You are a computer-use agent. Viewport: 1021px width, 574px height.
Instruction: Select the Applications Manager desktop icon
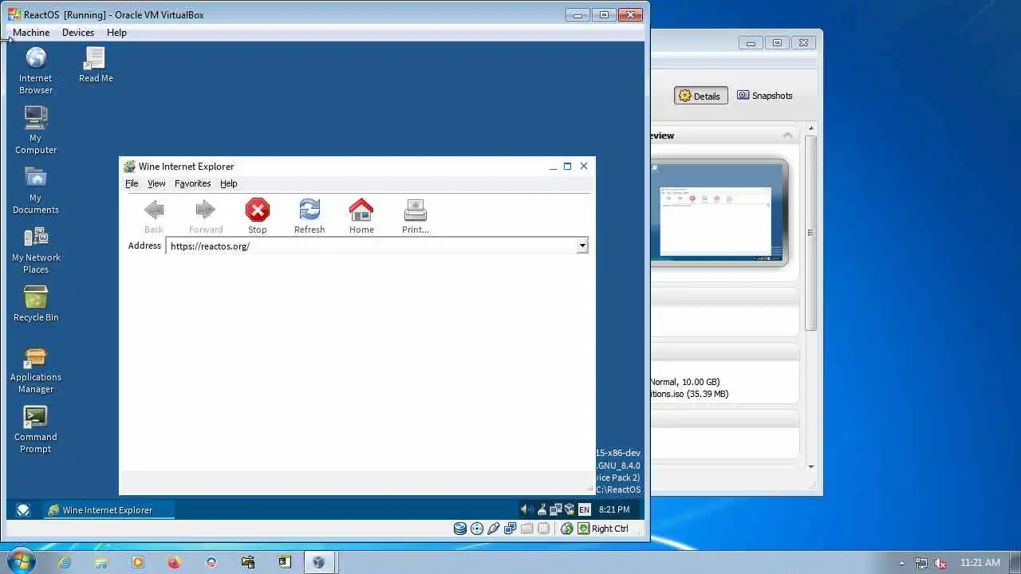[36, 370]
